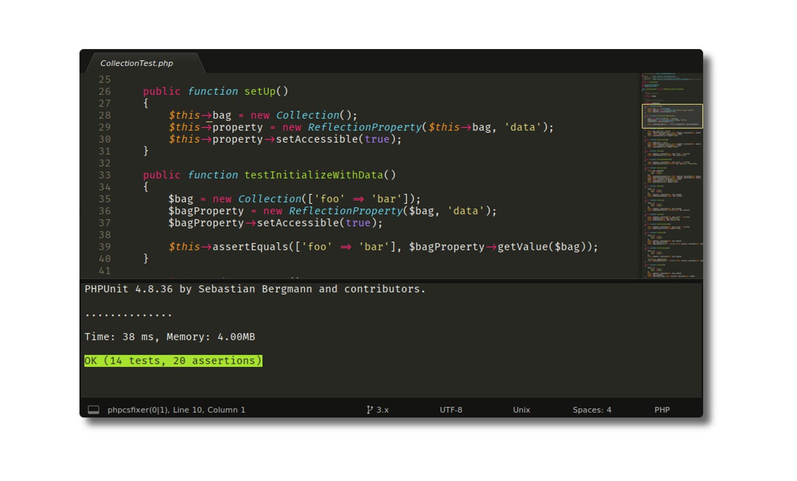
Task: Open the Spaces: 4 indentation menu
Action: click(592, 410)
